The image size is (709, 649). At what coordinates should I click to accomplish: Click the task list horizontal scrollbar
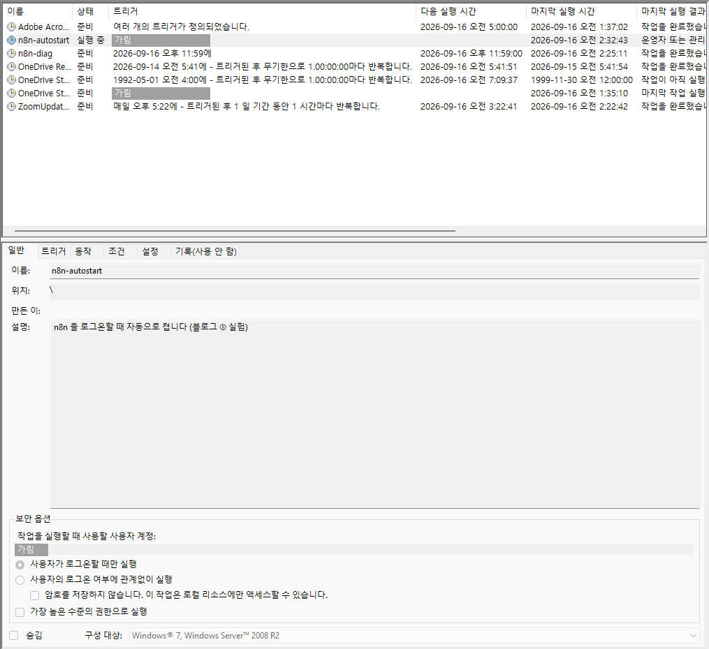pos(235,231)
